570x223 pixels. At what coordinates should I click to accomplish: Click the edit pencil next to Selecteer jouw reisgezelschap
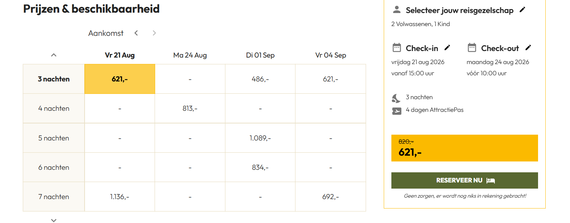[522, 10]
